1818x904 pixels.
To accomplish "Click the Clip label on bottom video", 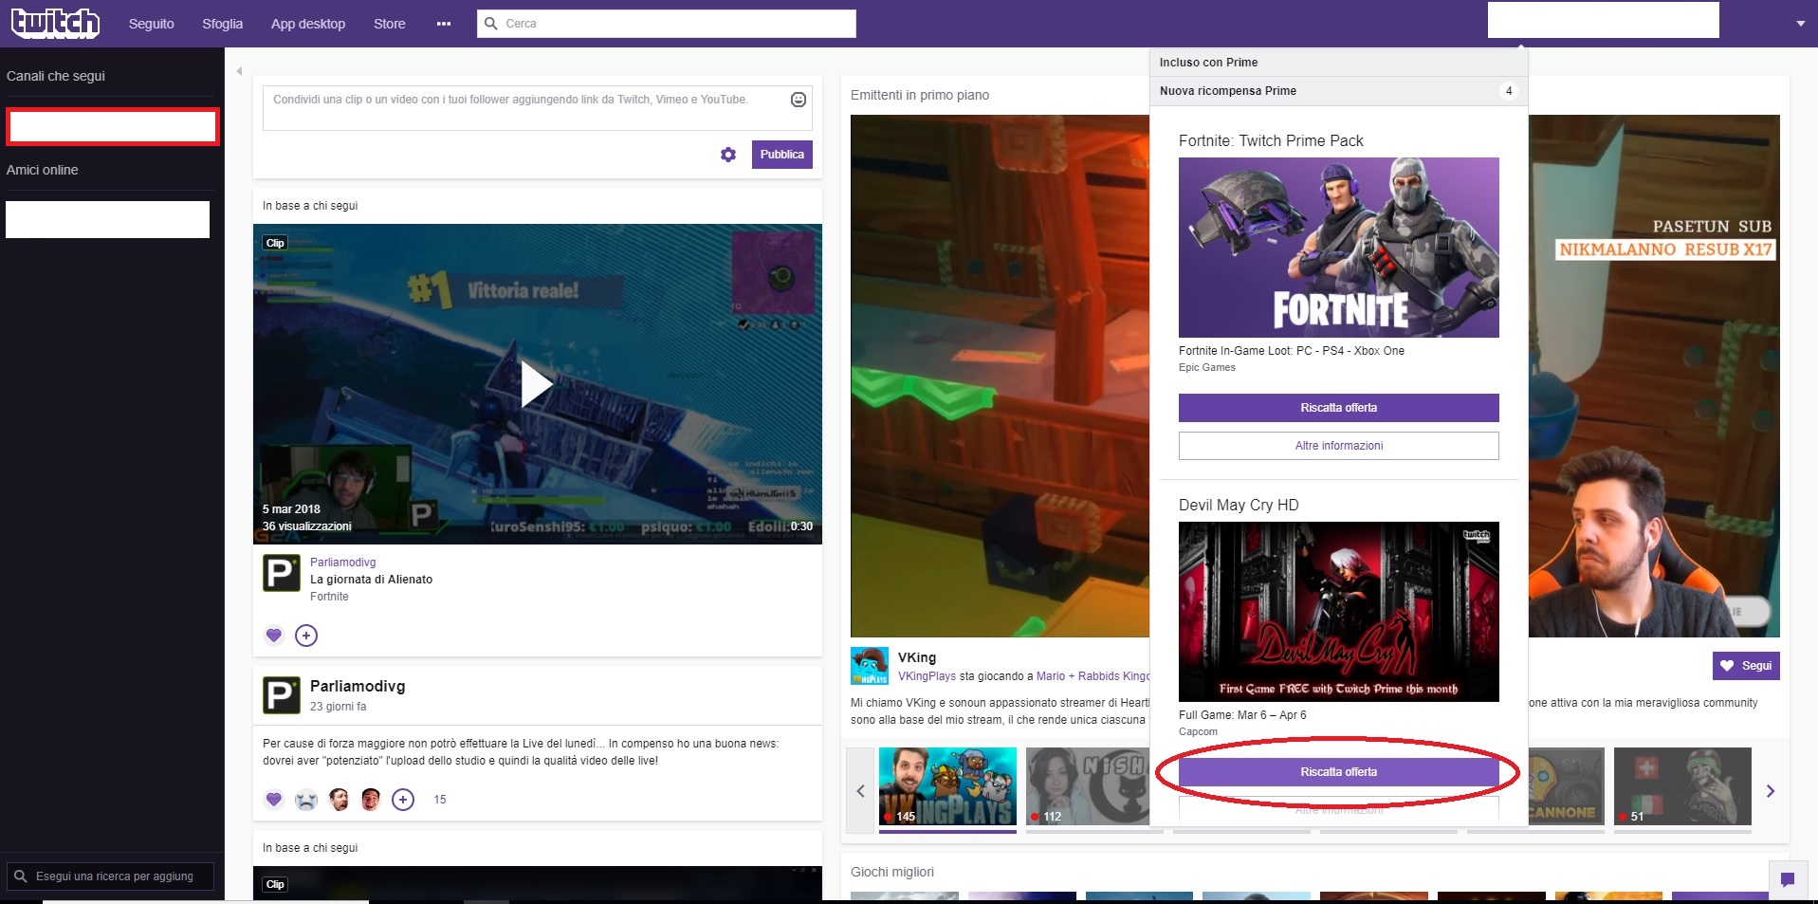I will [275, 884].
